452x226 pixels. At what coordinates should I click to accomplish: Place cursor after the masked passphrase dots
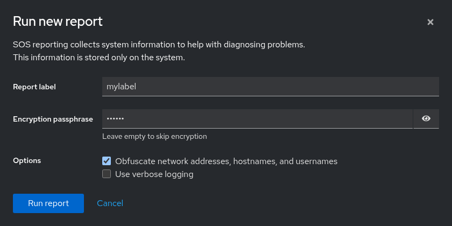[124, 118]
